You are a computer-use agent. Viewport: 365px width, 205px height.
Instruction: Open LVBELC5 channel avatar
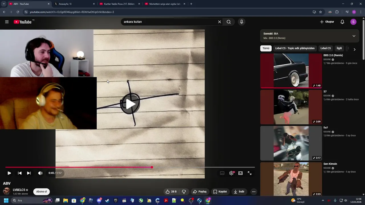(7, 192)
